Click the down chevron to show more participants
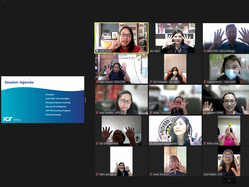The height and width of the screenshot is (187, 249). click(229, 180)
